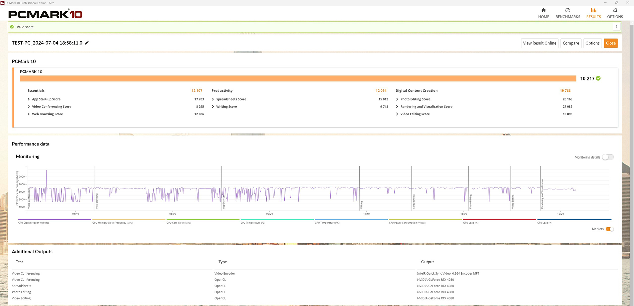
Task: Expand the Spreadsheets Score row
Action: click(x=213, y=99)
